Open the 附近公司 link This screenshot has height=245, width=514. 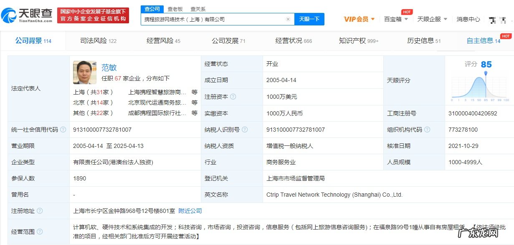click(x=190, y=211)
